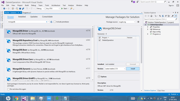
Task: Expand the Properties node
Action: click(148, 27)
